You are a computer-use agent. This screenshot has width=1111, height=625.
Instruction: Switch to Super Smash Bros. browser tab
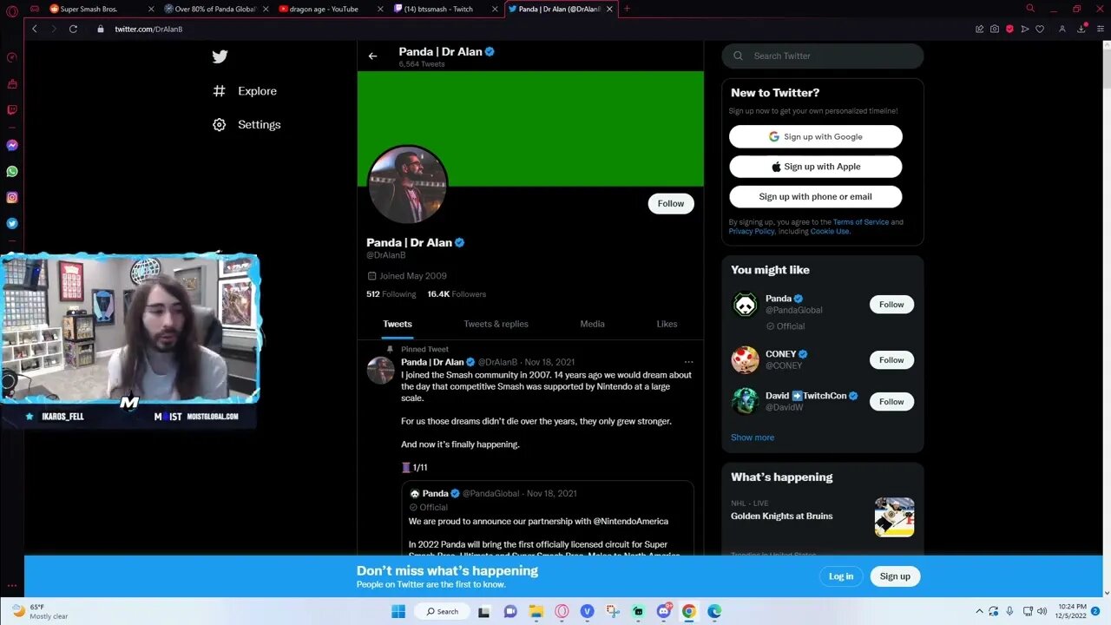click(102, 9)
